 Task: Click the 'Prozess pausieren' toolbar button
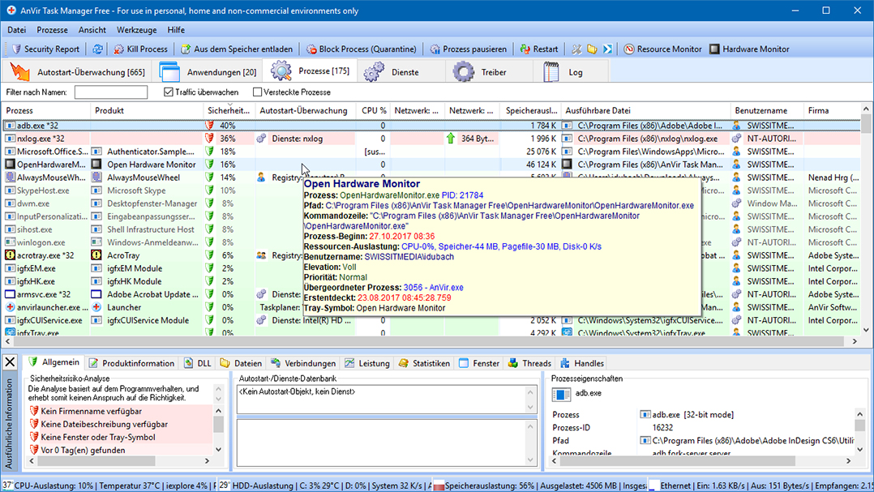469,49
